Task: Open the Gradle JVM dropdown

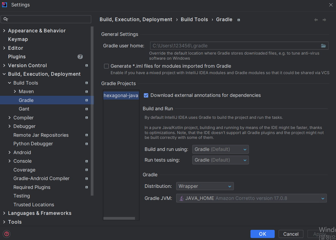Action: 251,198
